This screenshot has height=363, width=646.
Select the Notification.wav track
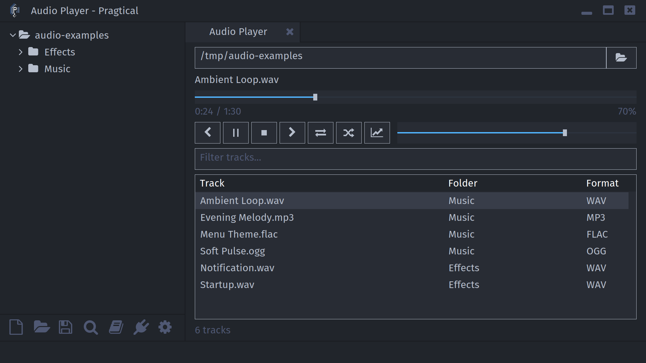pyautogui.click(x=412, y=268)
